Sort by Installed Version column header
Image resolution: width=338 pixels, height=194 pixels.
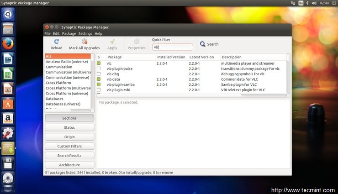tap(171, 57)
